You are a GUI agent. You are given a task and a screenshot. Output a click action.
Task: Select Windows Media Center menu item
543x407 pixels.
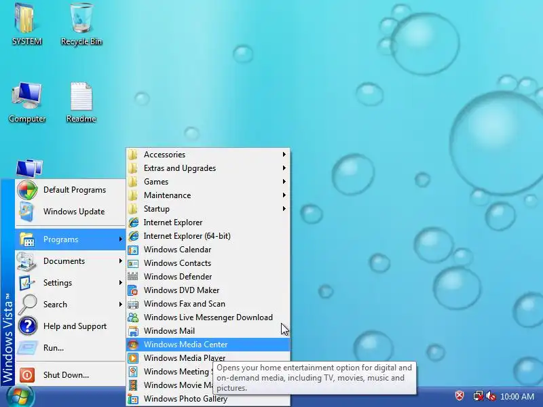(x=208, y=345)
